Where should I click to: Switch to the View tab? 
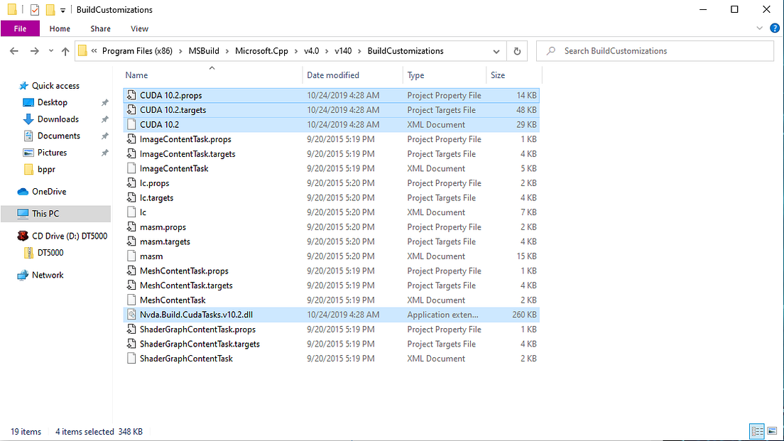click(139, 28)
